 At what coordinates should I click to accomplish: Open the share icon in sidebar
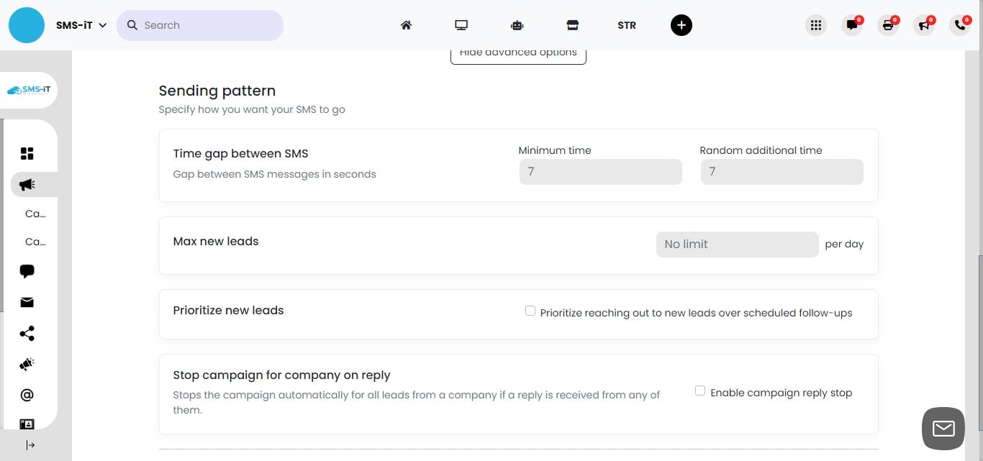point(27,334)
